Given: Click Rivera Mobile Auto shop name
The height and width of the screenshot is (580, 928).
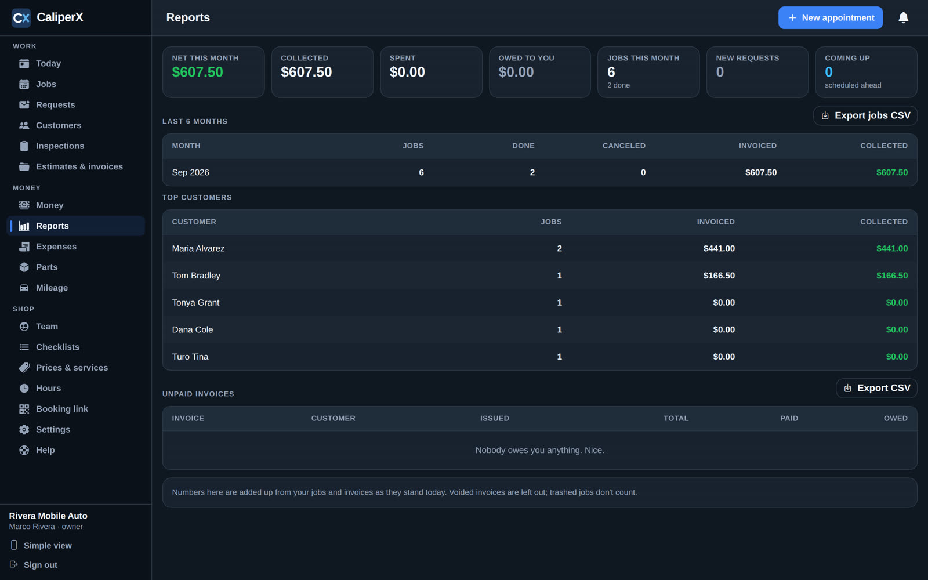Looking at the screenshot, I should coord(48,516).
